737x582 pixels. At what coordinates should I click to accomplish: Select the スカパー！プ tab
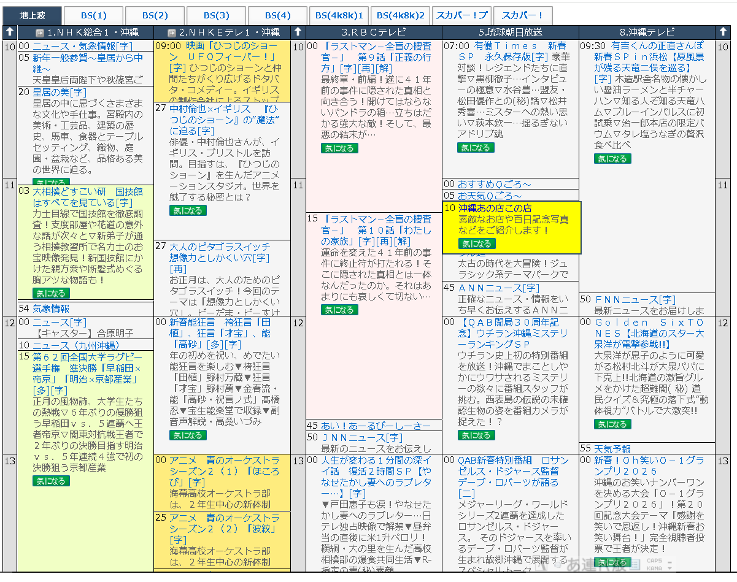tap(462, 15)
